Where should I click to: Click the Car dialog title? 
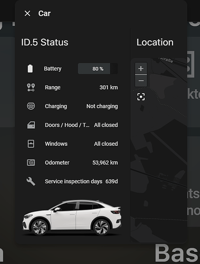[x=44, y=13]
